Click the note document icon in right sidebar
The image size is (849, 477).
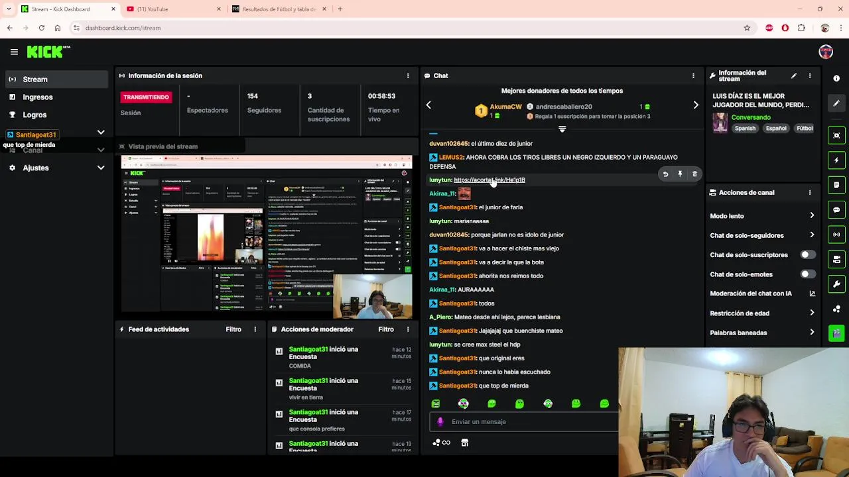coord(836,185)
